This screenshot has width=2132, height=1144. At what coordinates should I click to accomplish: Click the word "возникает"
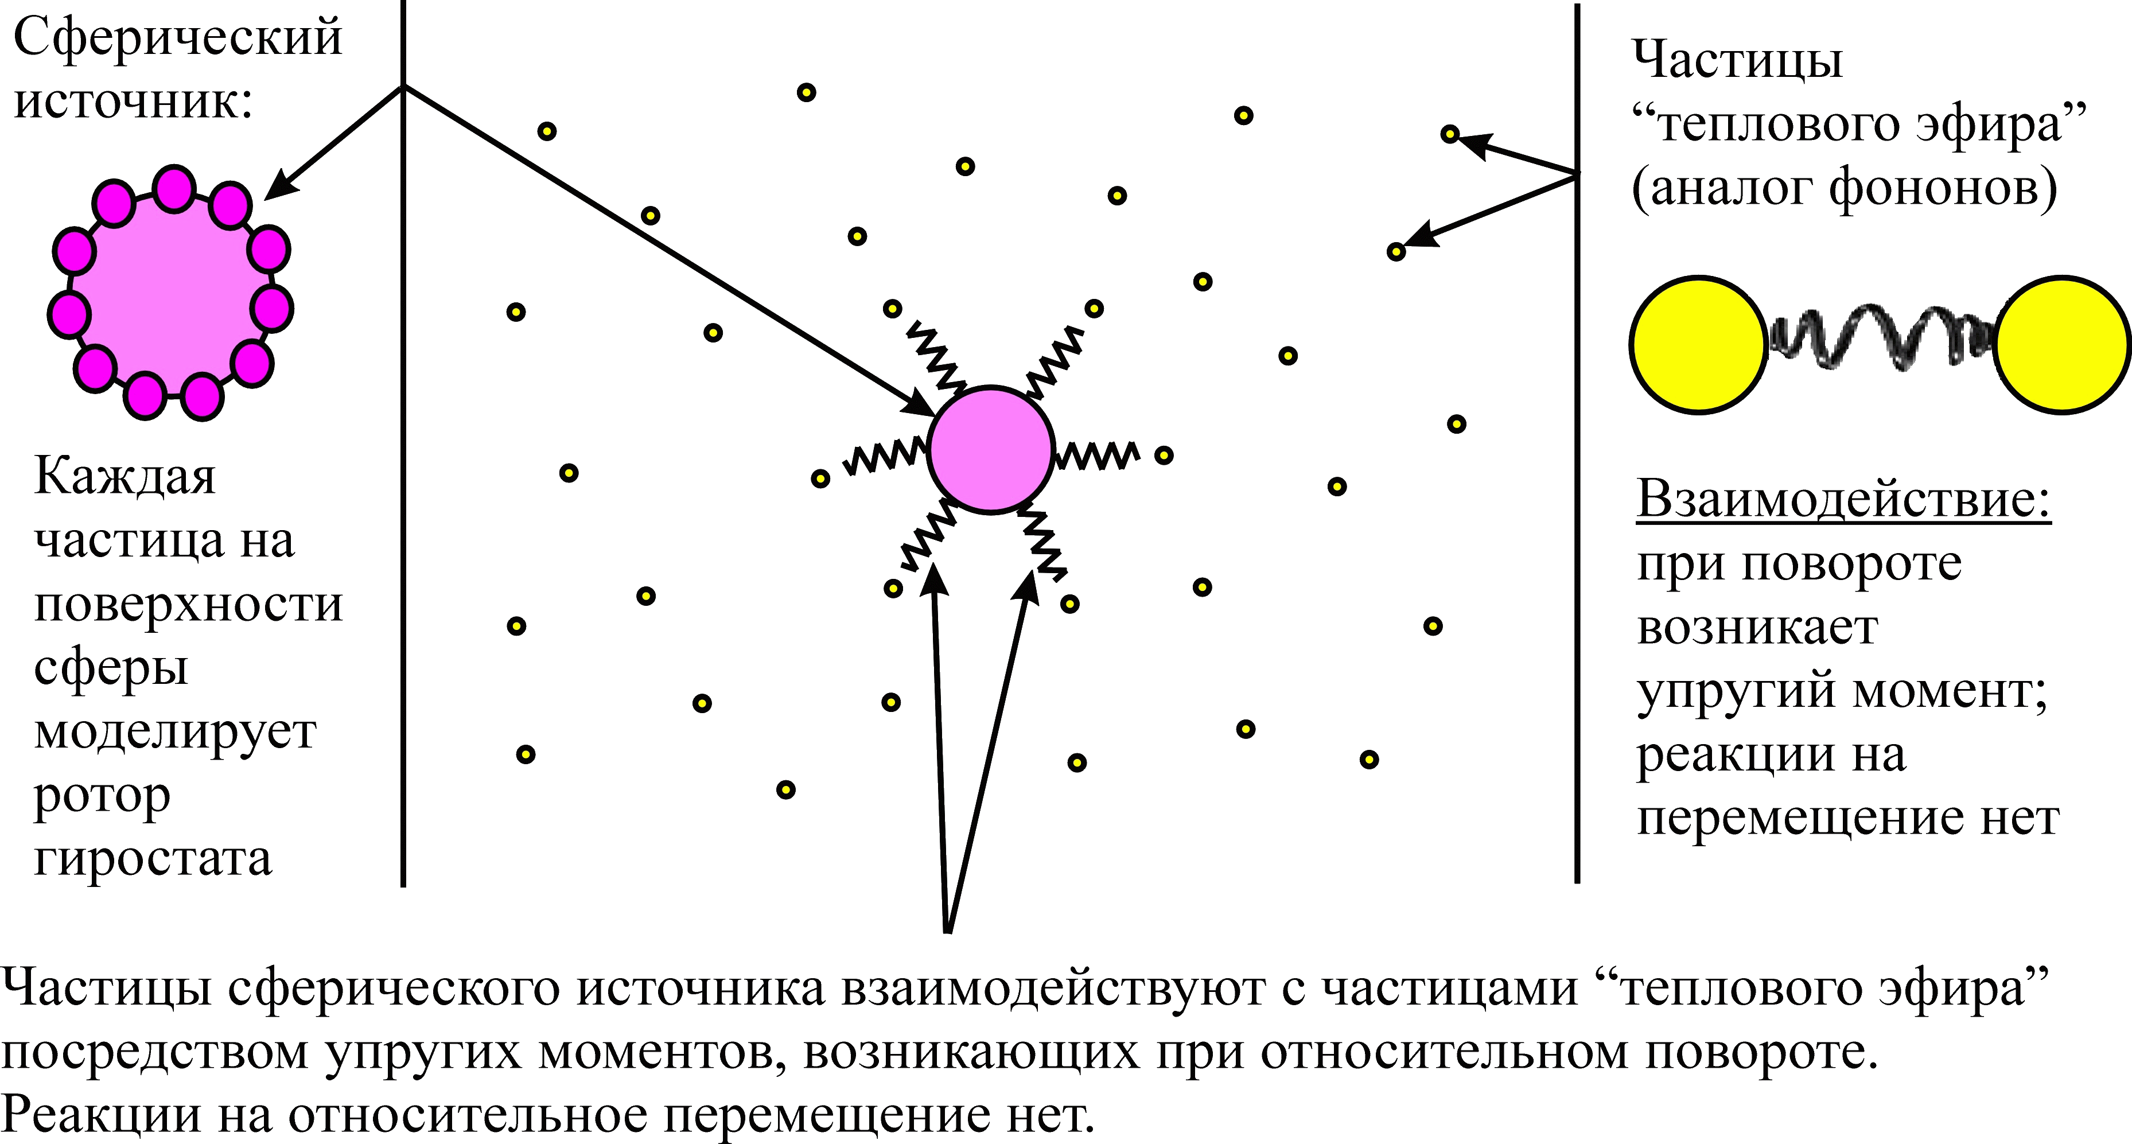[x=1757, y=628]
